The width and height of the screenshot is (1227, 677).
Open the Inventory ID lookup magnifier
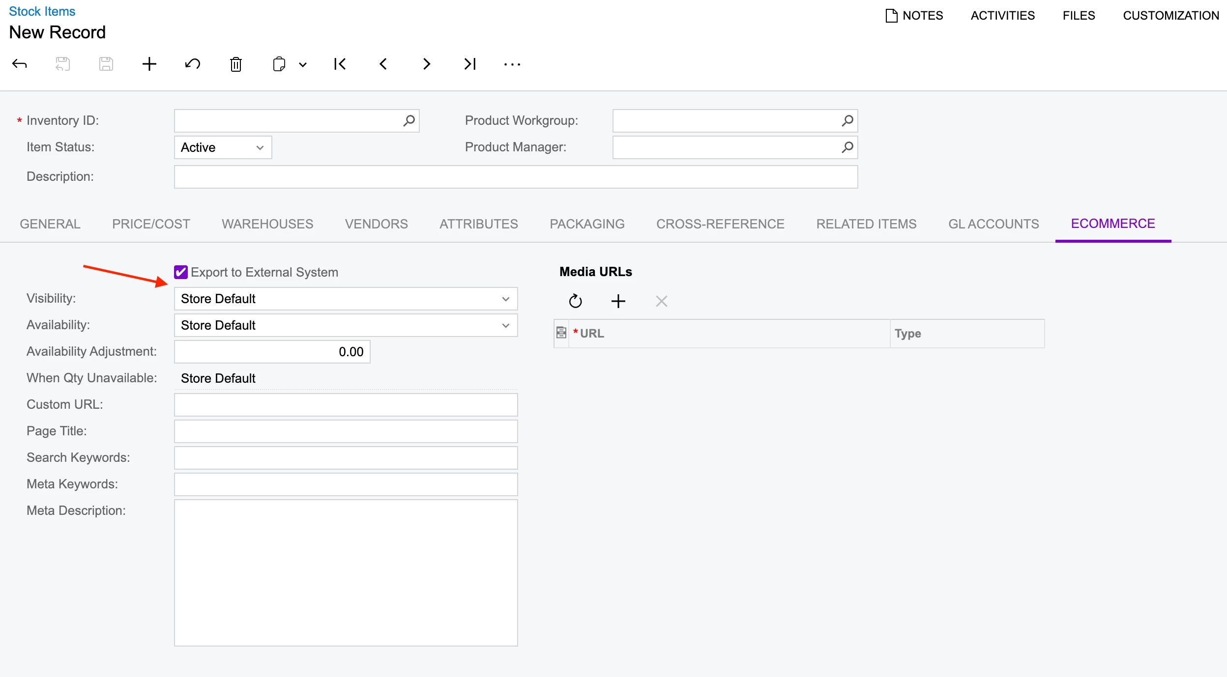[409, 120]
